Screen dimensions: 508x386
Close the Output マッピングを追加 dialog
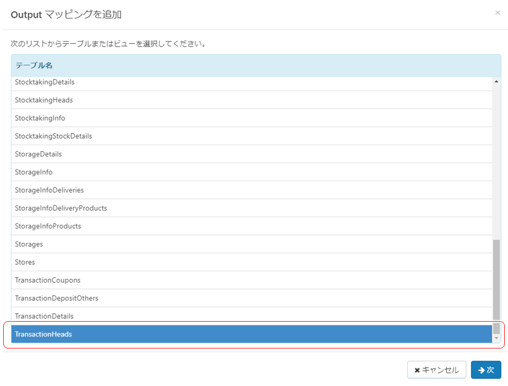(497, 12)
